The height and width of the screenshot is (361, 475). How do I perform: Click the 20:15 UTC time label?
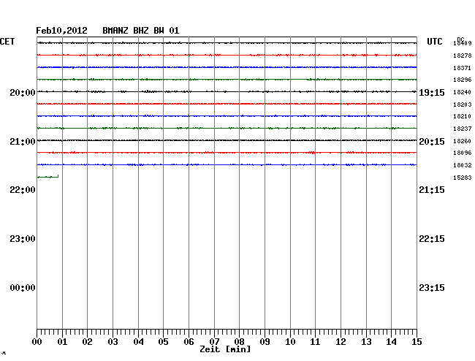pyautogui.click(x=432, y=142)
